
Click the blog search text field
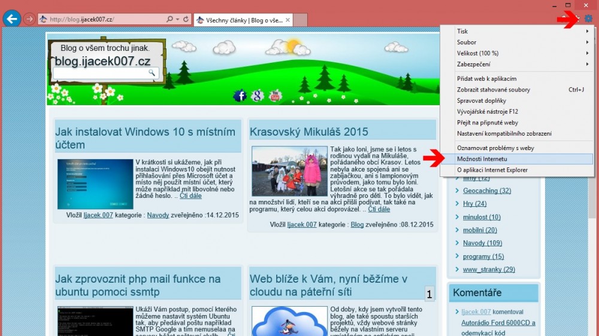(100, 73)
